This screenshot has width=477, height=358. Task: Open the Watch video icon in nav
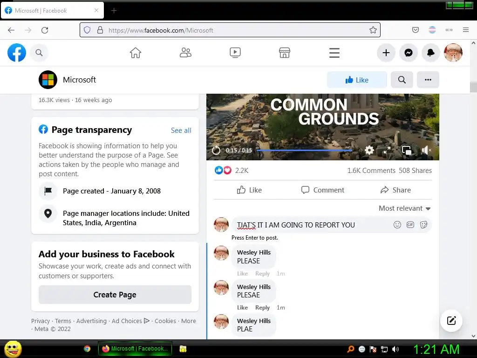[x=235, y=53]
